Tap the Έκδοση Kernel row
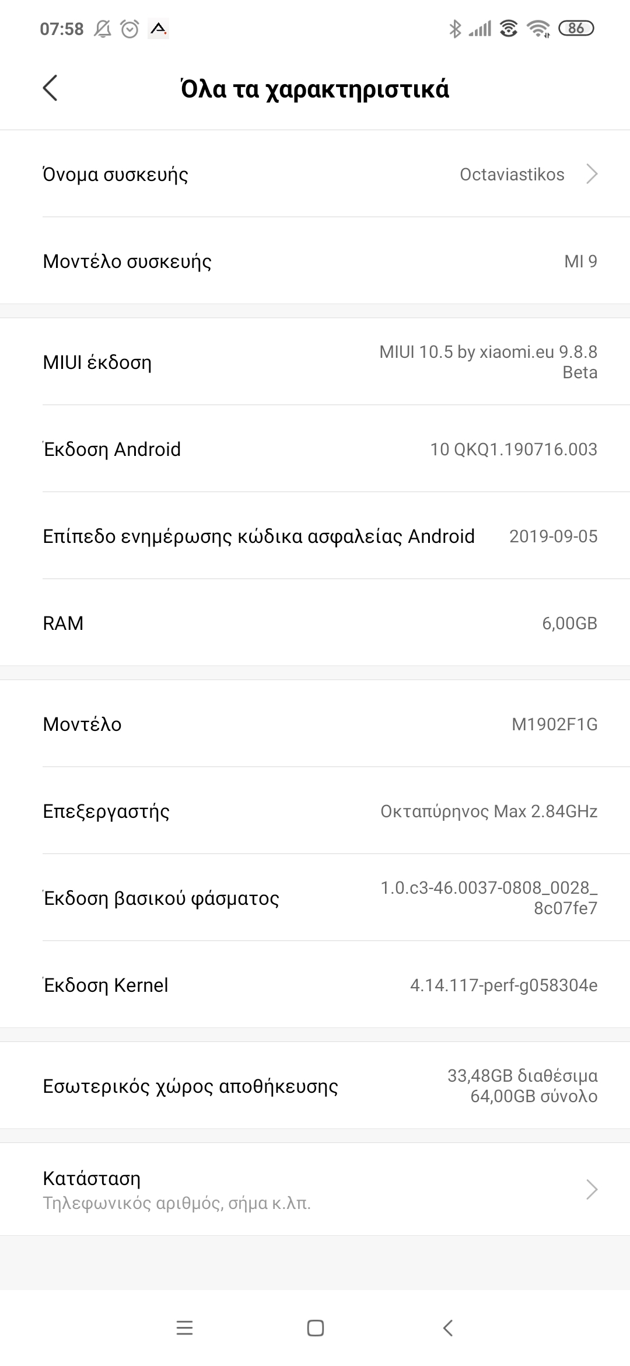The width and height of the screenshot is (630, 1366). 315,985
